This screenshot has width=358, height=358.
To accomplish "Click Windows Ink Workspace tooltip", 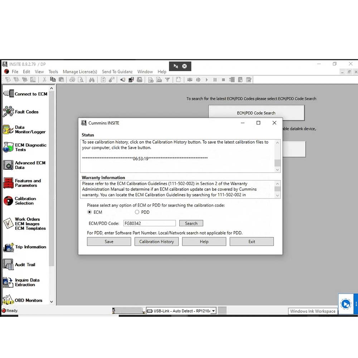I will pos(313,311).
